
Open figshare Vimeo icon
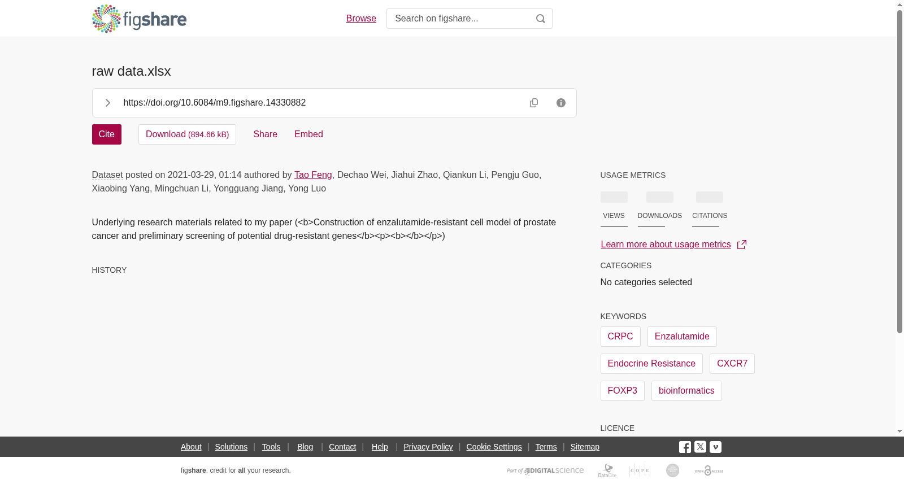tap(715, 447)
